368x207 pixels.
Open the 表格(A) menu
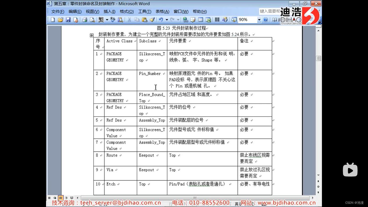tap(162, 12)
